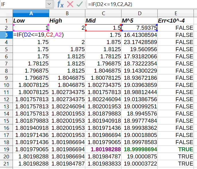The width and height of the screenshot is (197, 169).
Task: Click cell D2 containing 7.59375
Action: [x=140, y=28]
